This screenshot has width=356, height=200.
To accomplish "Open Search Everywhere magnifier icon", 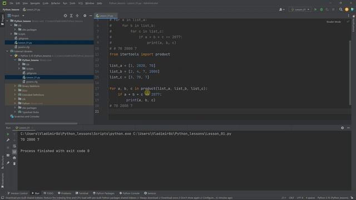I will click(340, 9).
